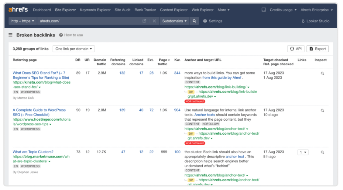Click keywords value 904

point(177,110)
